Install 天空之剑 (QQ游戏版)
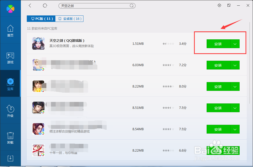Screen dimensions: 253x167 218,44
